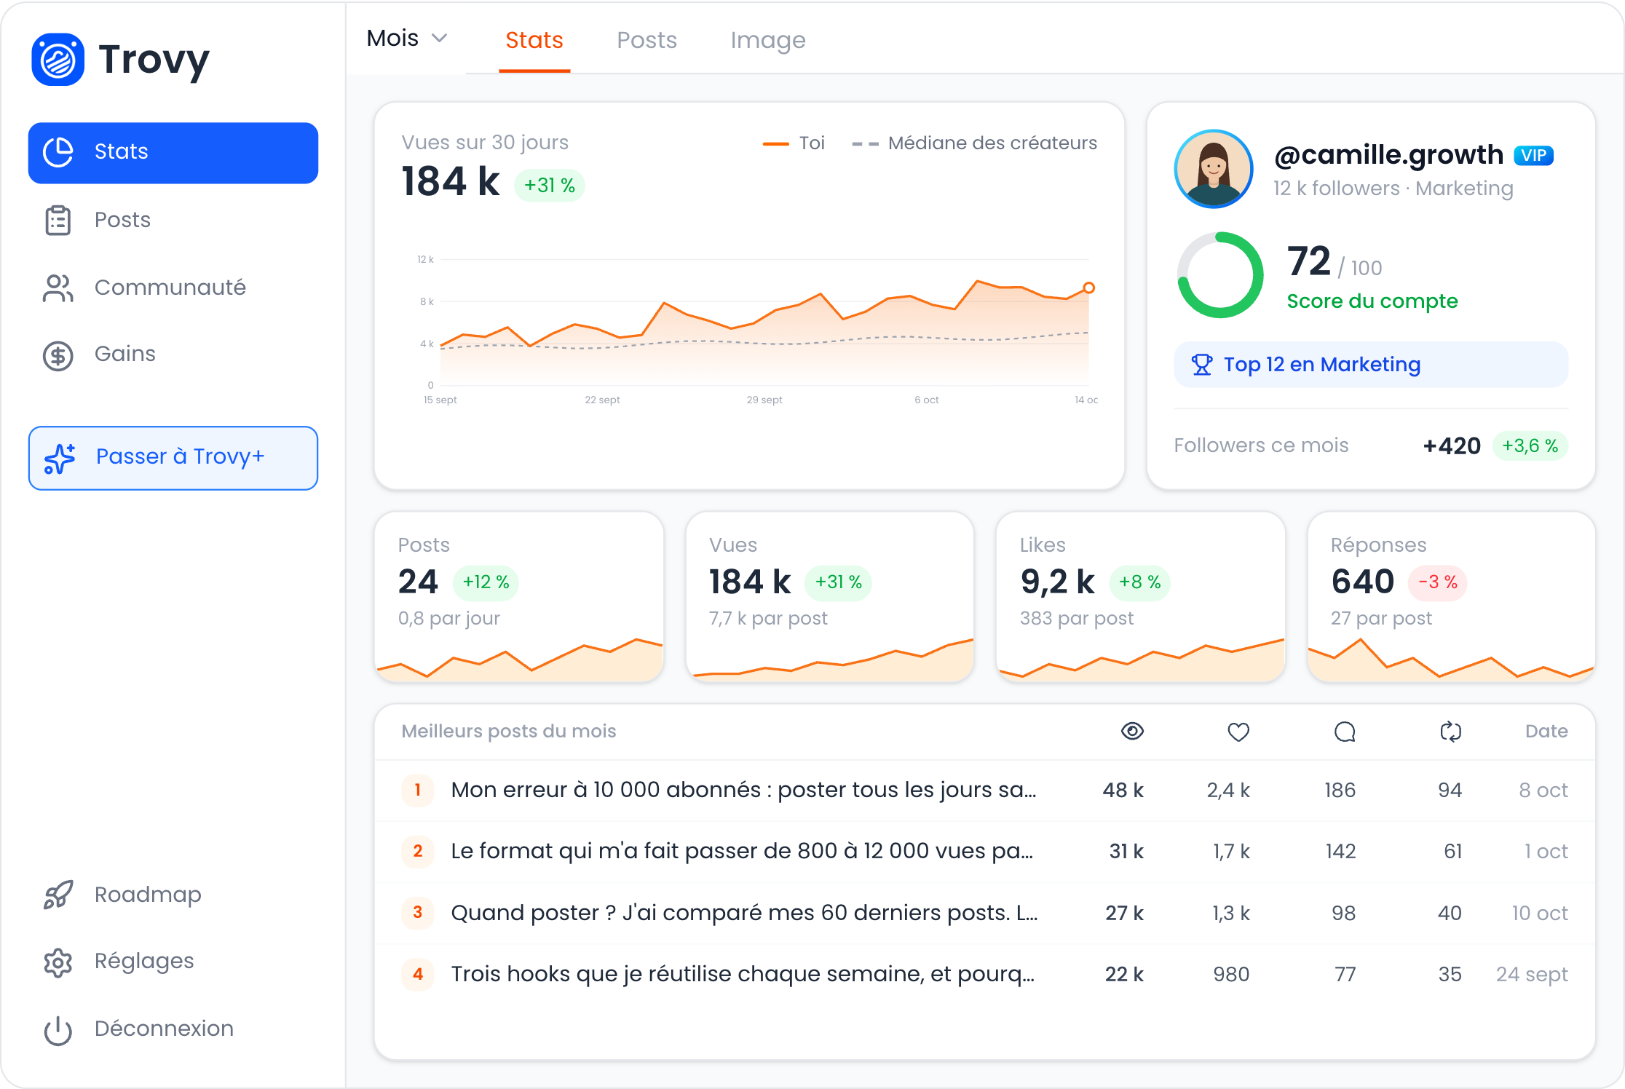Open Réglages gear icon
This screenshot has height=1089, width=1625.
(58, 962)
